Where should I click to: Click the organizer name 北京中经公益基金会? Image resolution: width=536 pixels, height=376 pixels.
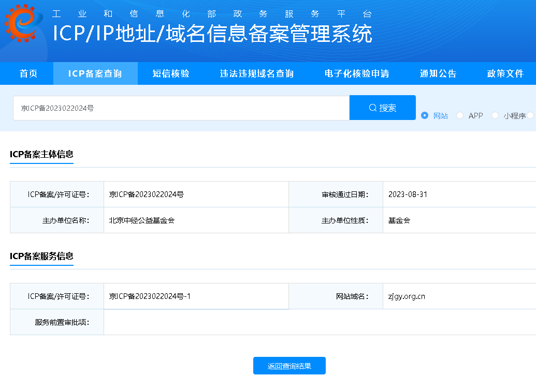[142, 220]
